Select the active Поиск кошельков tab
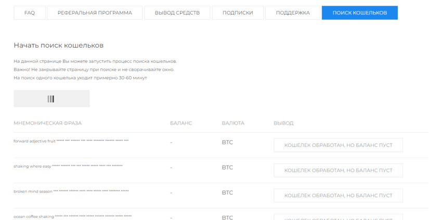 pos(359,13)
